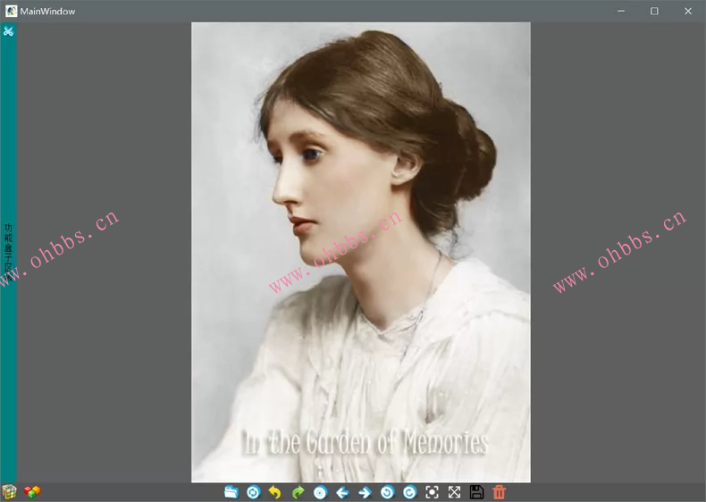Click the fit-to-window focus icon

433,492
